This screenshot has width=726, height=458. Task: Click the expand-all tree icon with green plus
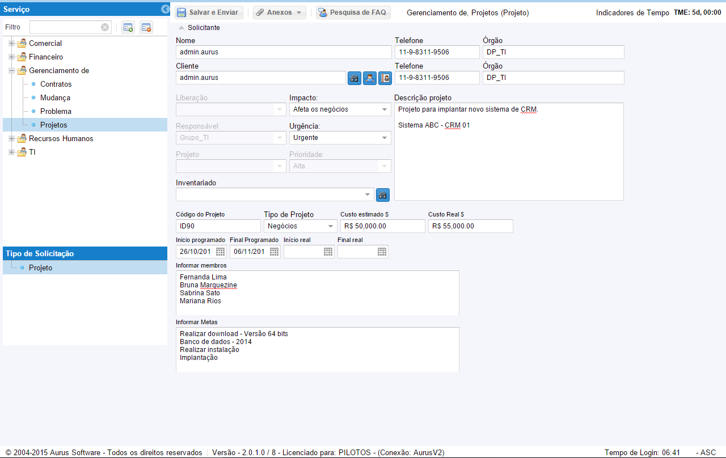click(x=128, y=27)
